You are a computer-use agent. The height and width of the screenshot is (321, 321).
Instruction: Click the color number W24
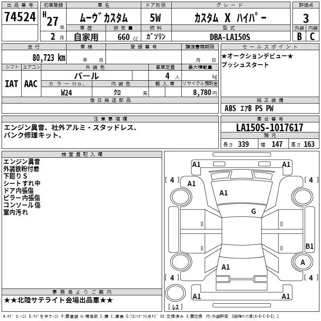[x=67, y=92]
